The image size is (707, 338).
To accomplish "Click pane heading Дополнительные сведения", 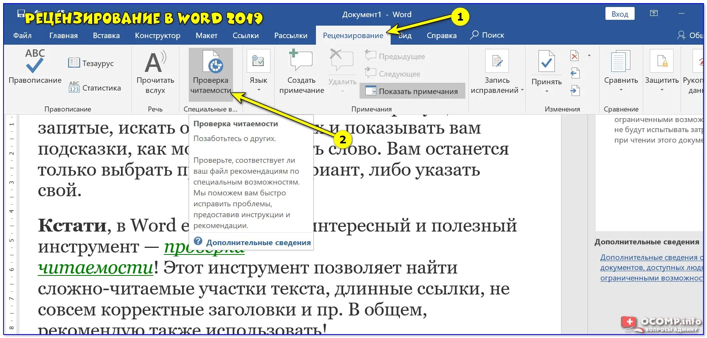I will point(647,242).
